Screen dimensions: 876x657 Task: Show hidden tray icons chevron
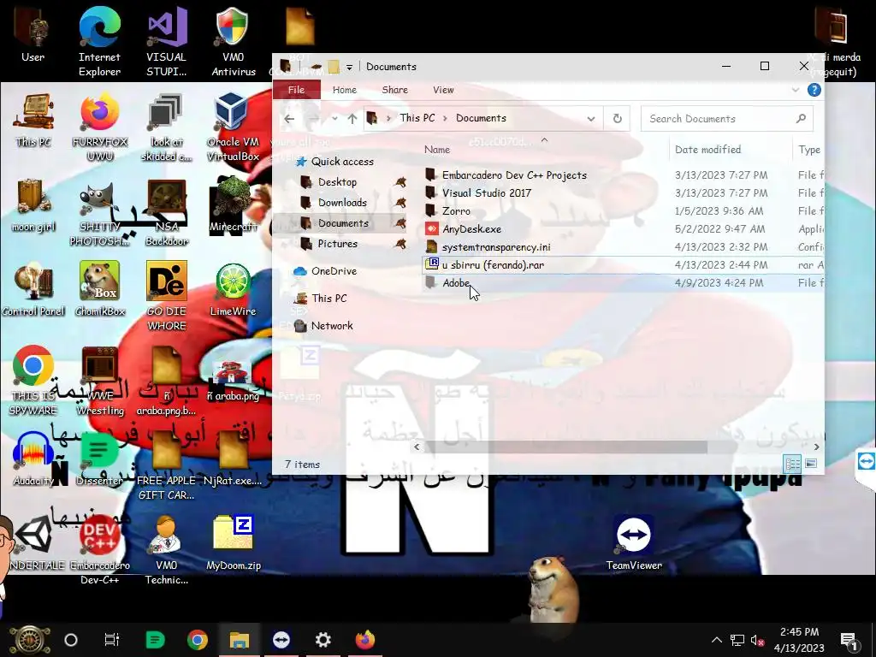pos(716,640)
